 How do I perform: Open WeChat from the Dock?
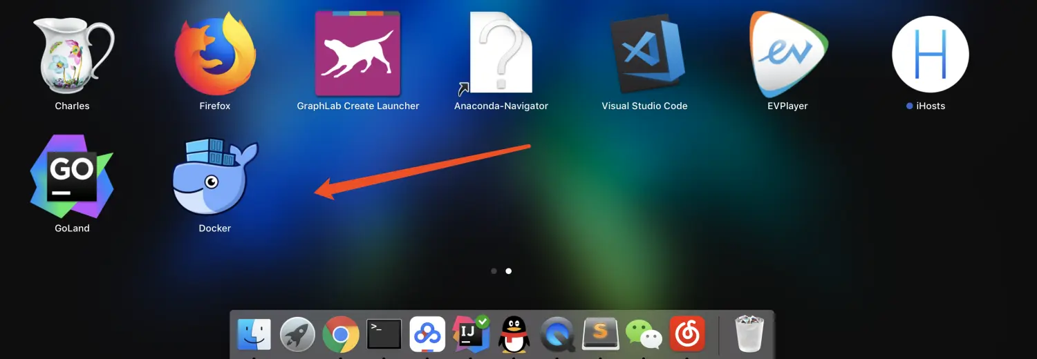(644, 335)
